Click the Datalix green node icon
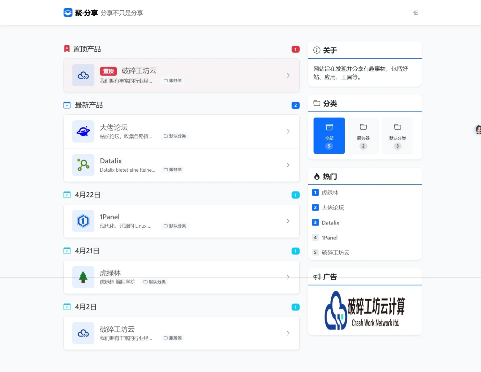 (x=83, y=165)
